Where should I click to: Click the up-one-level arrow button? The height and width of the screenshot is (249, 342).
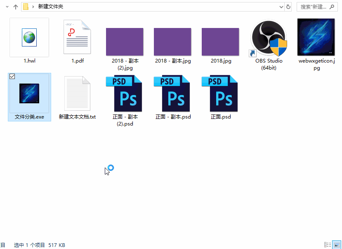pos(16,7)
